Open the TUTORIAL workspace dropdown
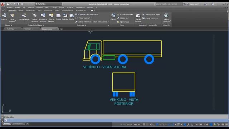Viewport: 229px width, 129px height. [48, 4]
